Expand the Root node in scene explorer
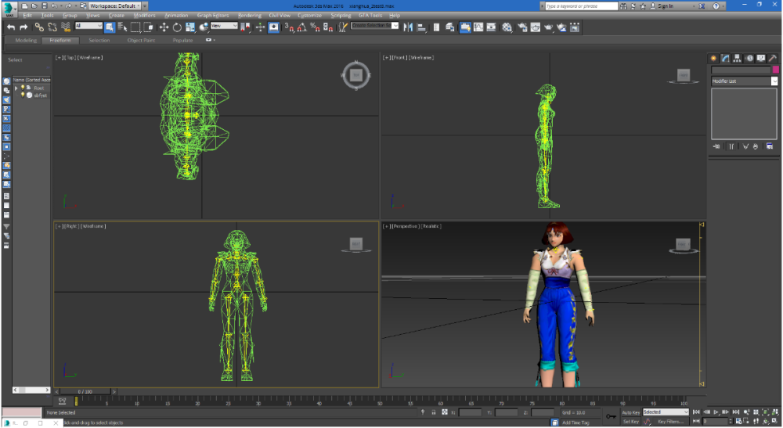 (16, 88)
